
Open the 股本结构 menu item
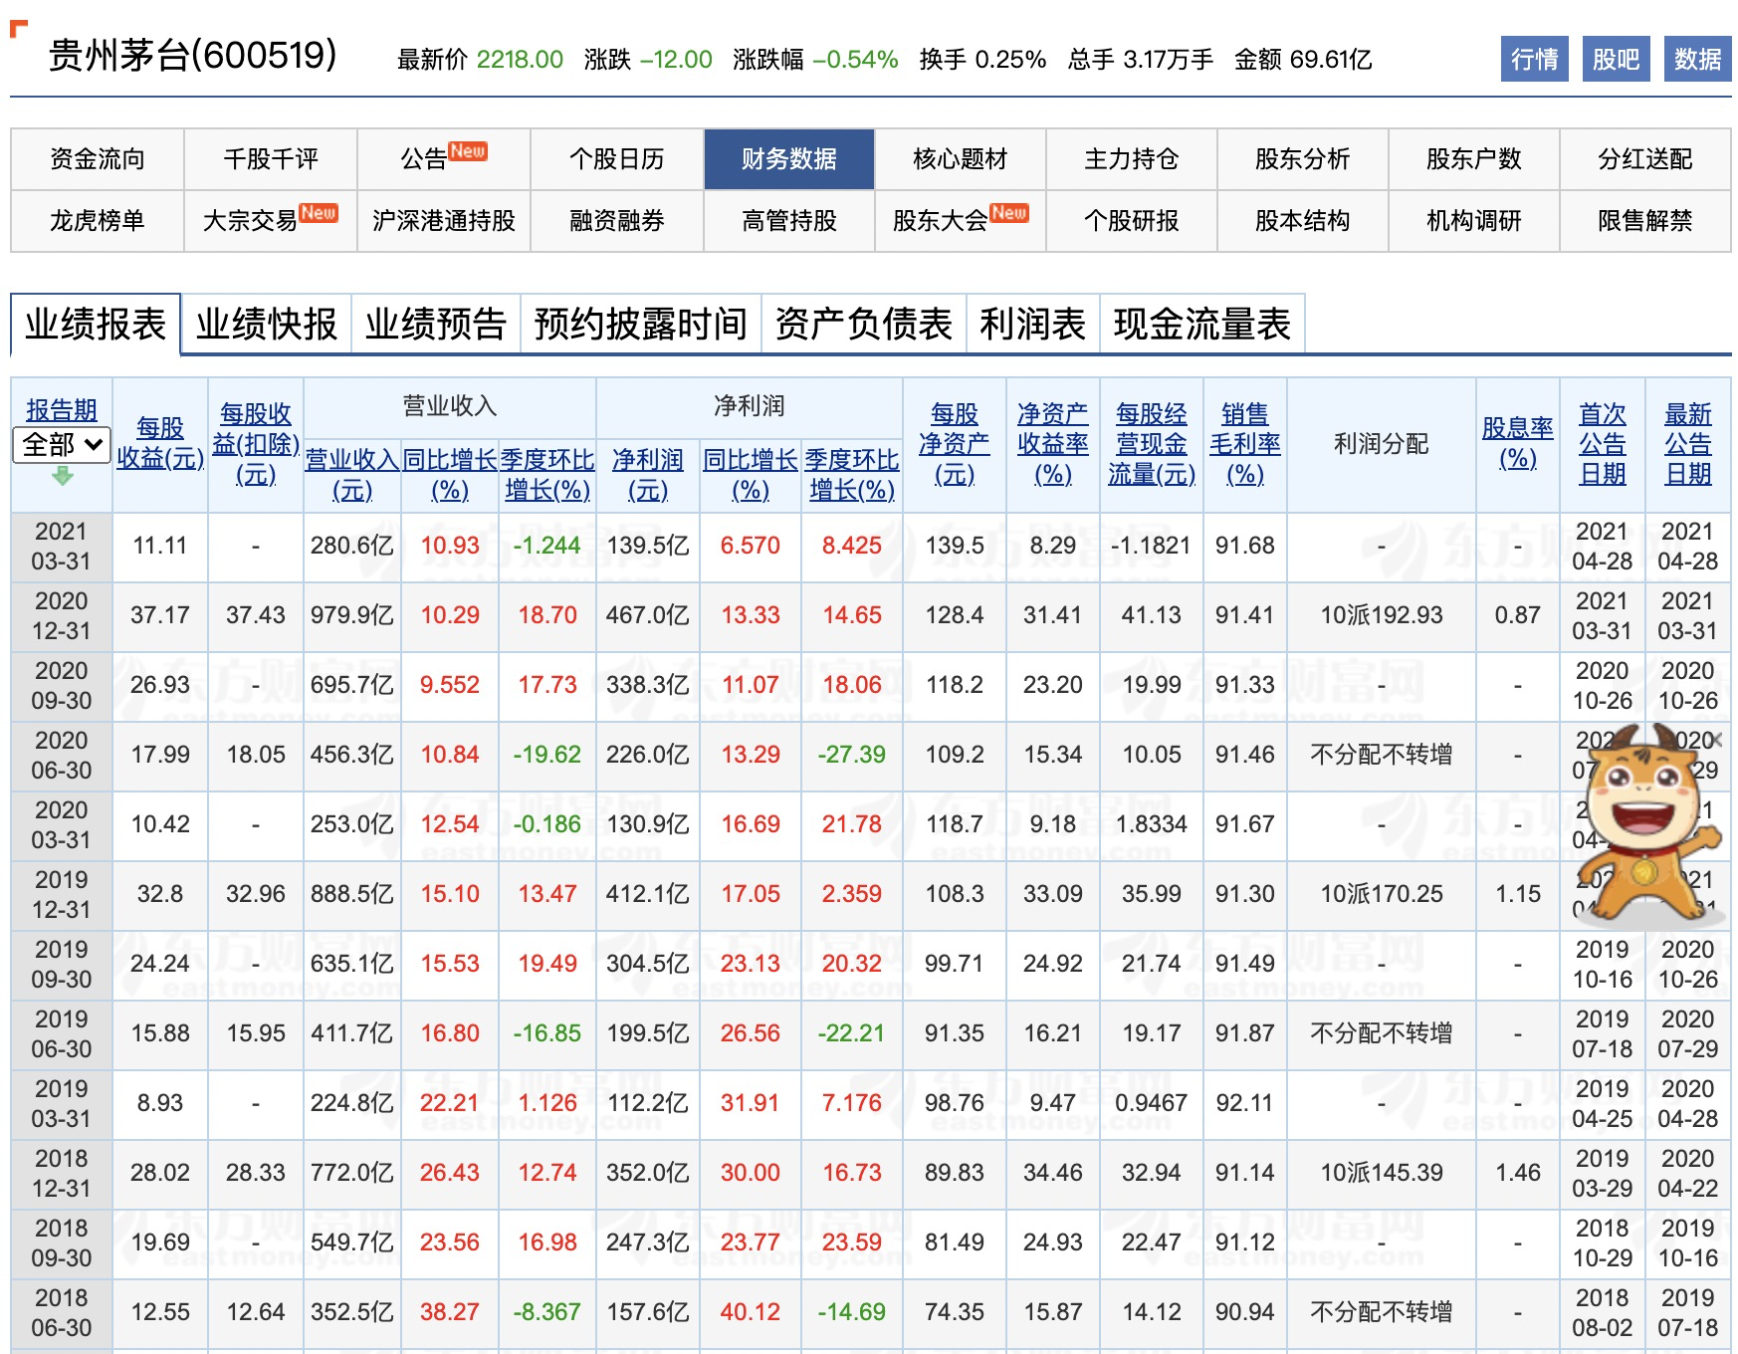tap(1303, 221)
